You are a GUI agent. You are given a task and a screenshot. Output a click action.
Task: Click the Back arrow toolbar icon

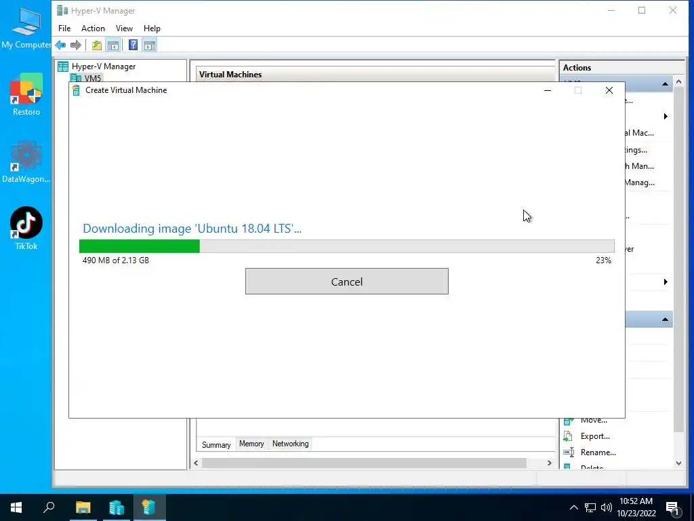pyautogui.click(x=60, y=45)
